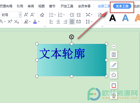This screenshot has height=103, width=140.
Task: Clear formatting with the eraser icon
Action: [42, 15]
